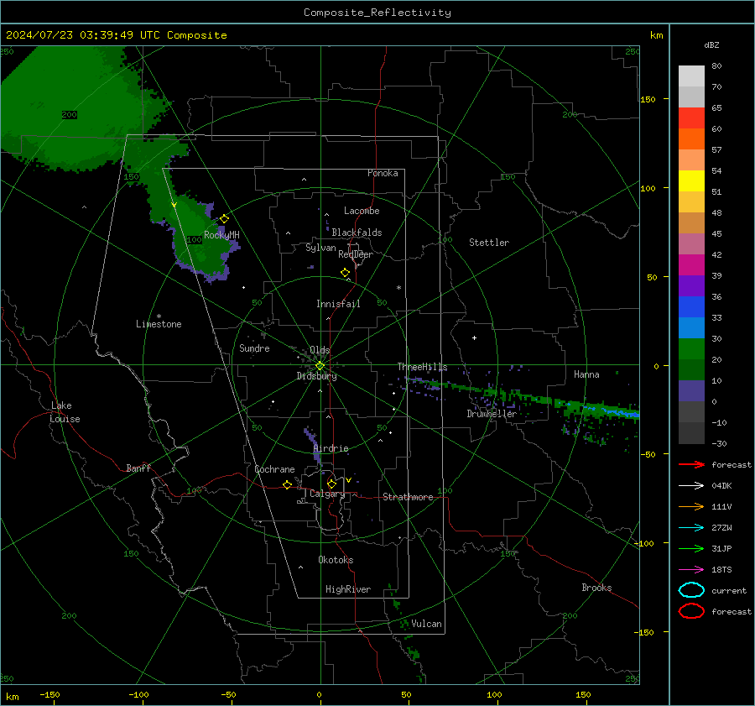The height and width of the screenshot is (706, 755).
Task: Click the Banff label
Action: [x=138, y=468]
